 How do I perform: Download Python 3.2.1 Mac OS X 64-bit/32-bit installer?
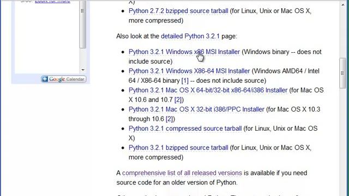(208, 90)
